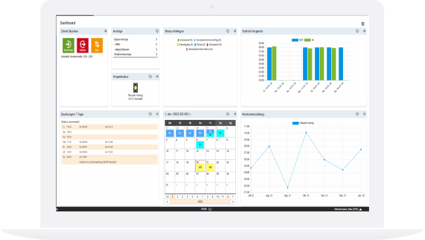
Task: Click the Do. 20.01. booking row
Action: click(x=109, y=159)
